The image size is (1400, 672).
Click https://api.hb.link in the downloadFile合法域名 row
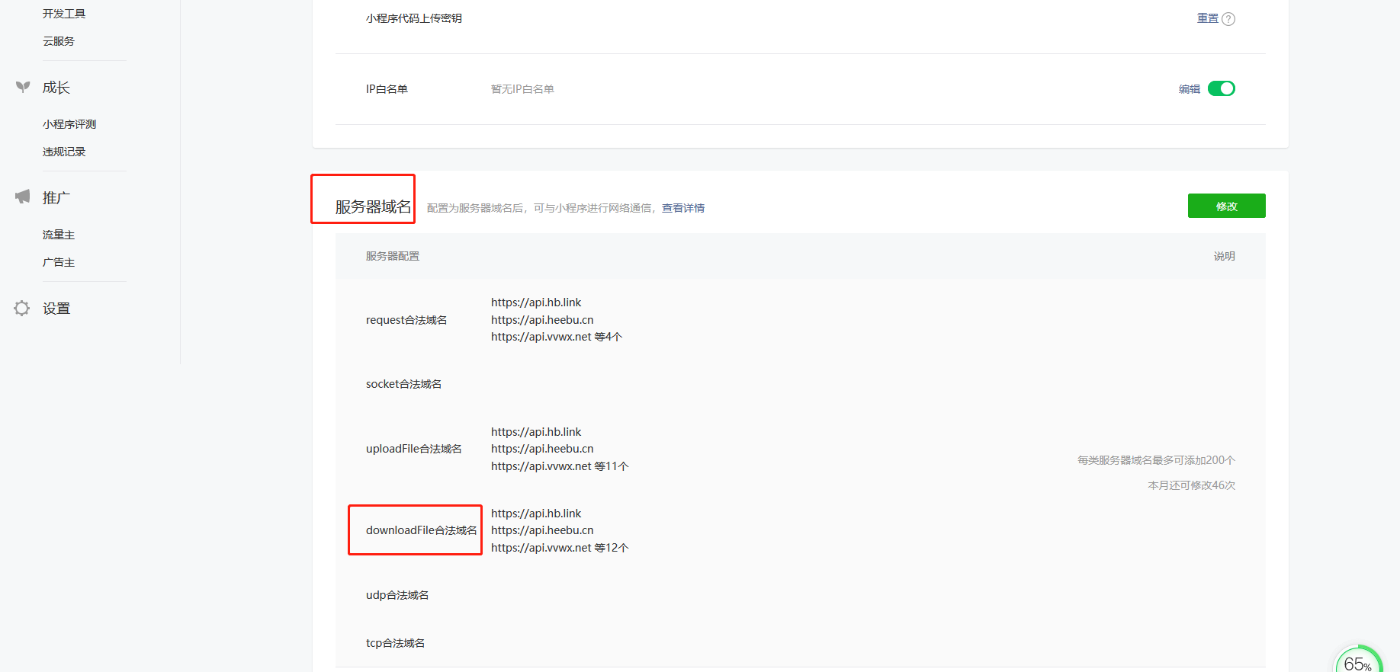click(536, 514)
